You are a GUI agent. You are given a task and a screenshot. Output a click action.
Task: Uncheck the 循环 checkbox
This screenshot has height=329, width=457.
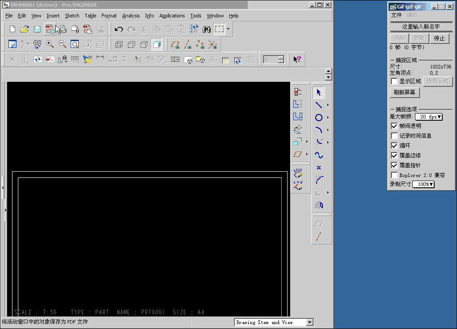[394, 145]
